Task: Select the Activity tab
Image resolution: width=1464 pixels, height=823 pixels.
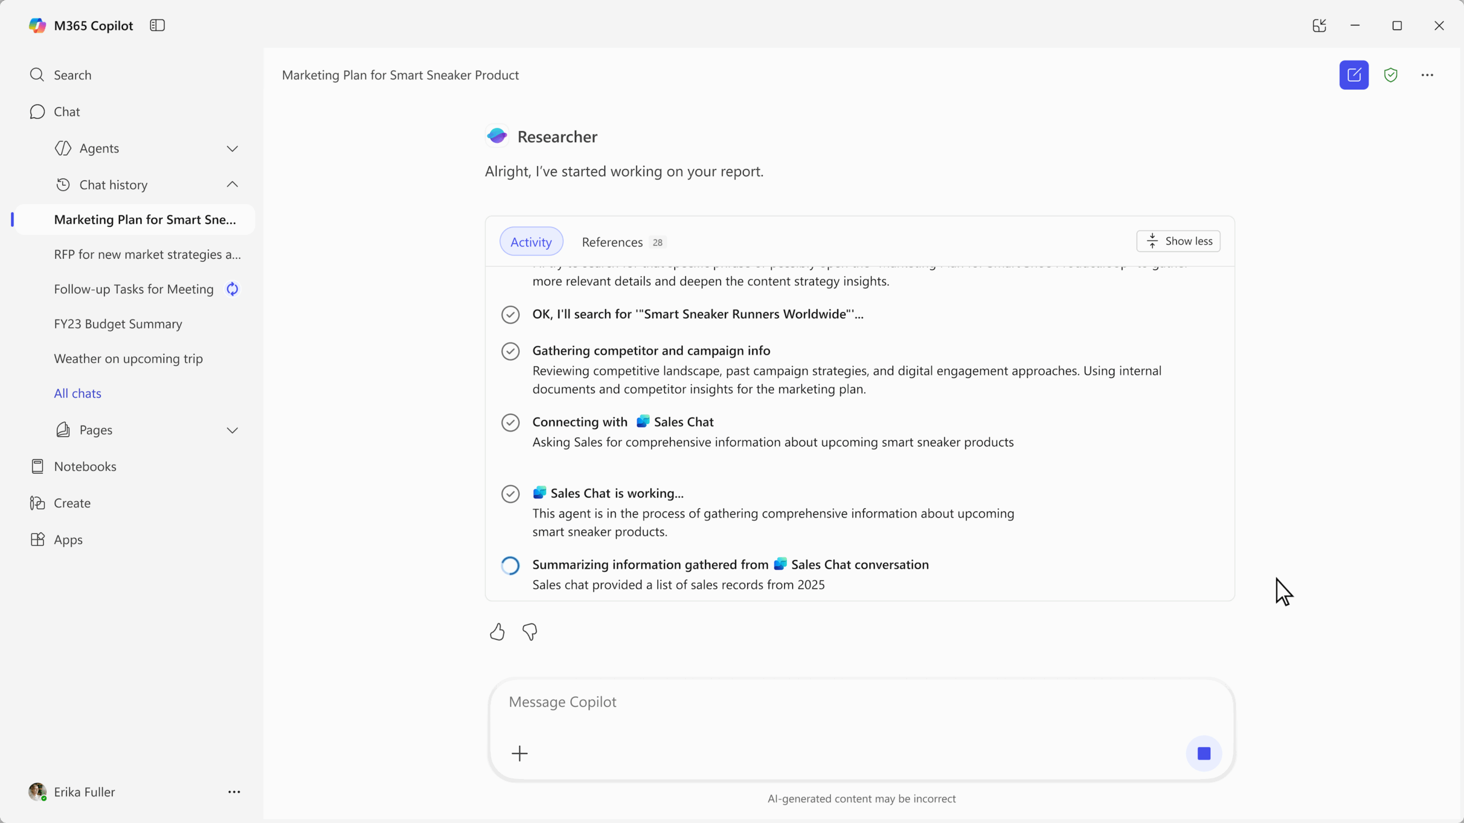Action: (x=531, y=242)
